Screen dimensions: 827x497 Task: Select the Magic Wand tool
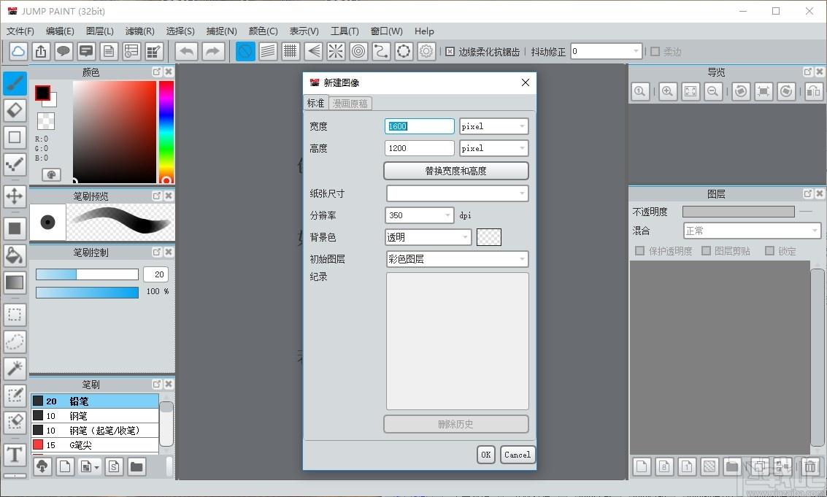(x=15, y=369)
